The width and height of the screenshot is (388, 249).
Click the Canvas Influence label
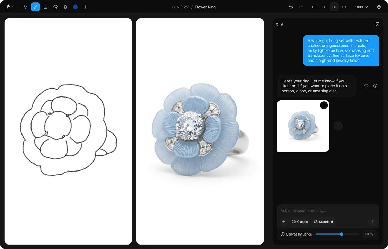299,234
